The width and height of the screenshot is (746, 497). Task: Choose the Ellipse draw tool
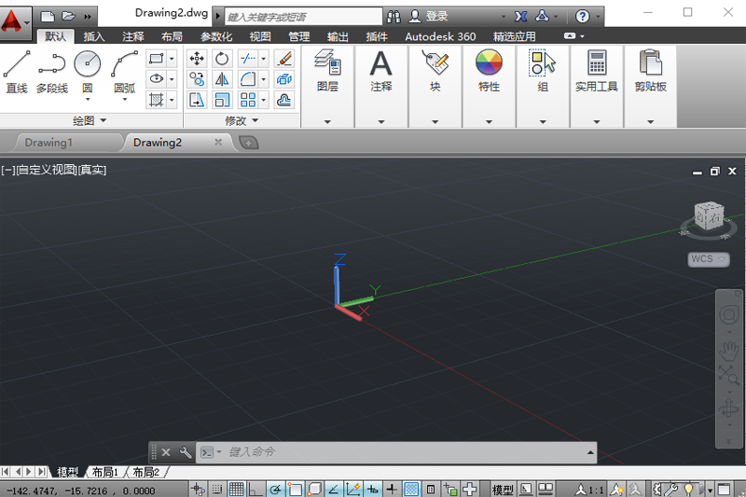pos(156,79)
